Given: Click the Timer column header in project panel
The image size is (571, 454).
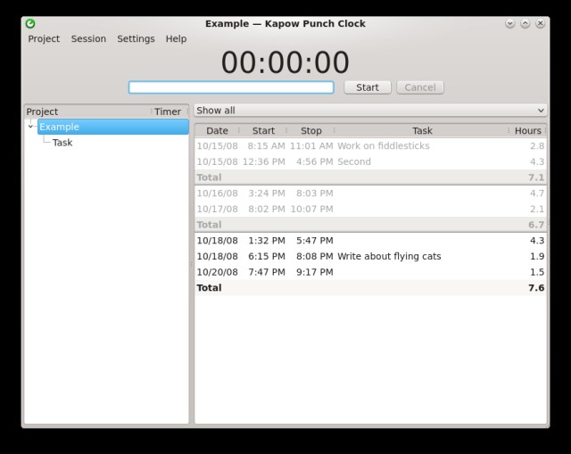Looking at the screenshot, I should [x=167, y=111].
